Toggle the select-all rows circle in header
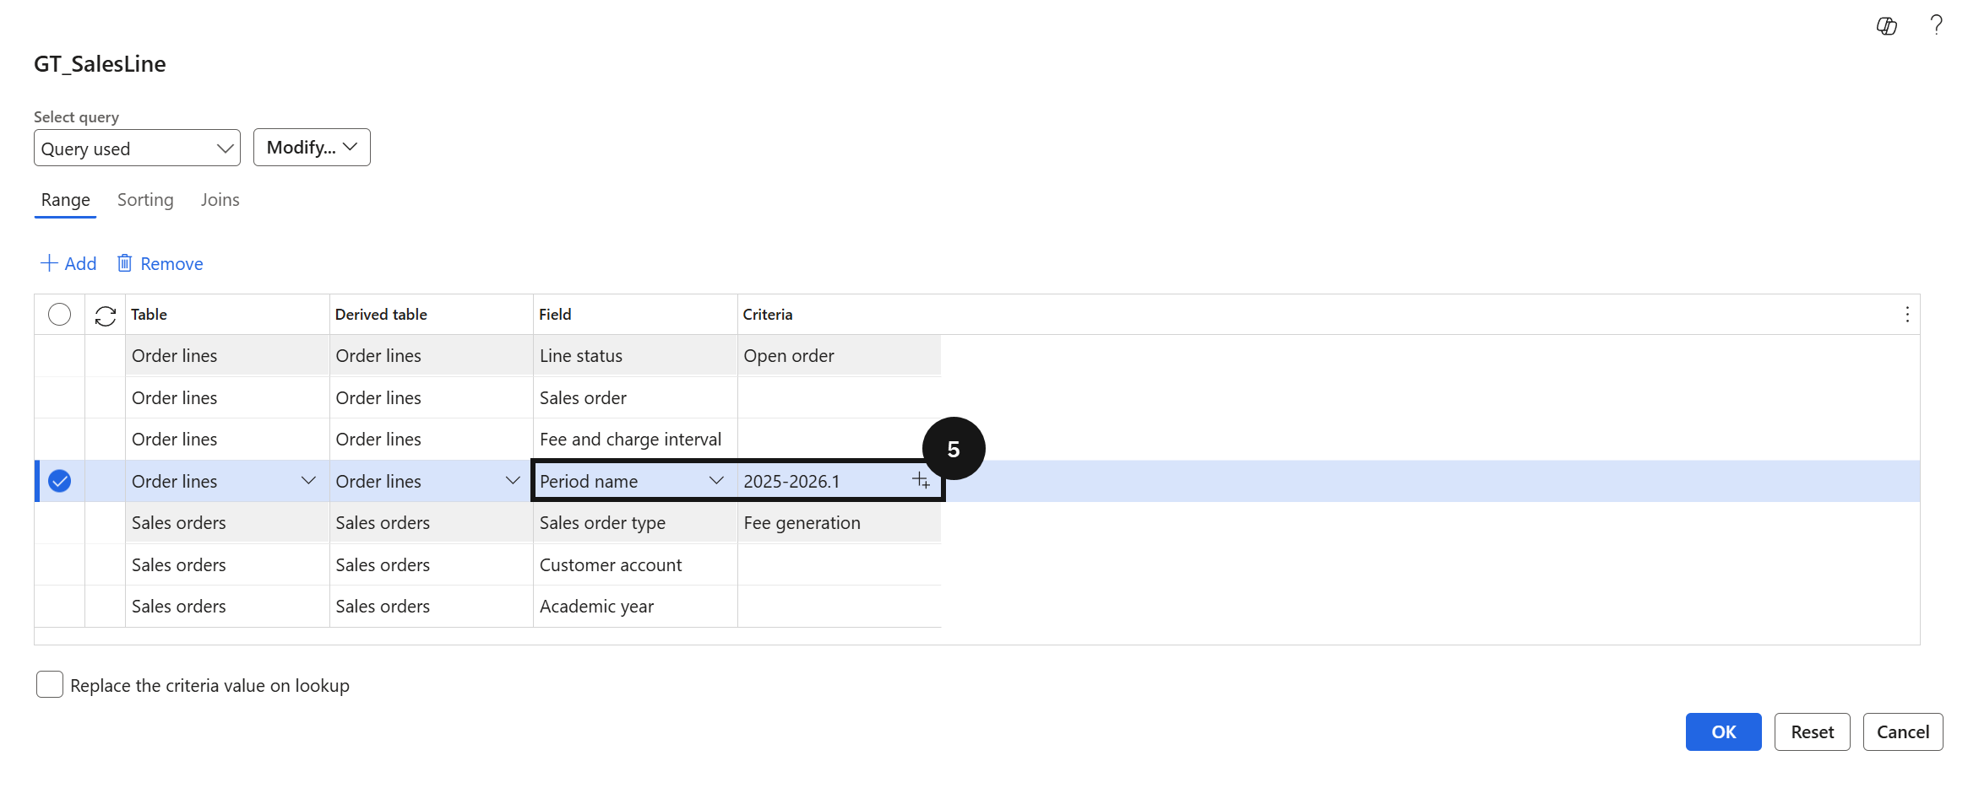This screenshot has width=1968, height=788. click(x=59, y=315)
